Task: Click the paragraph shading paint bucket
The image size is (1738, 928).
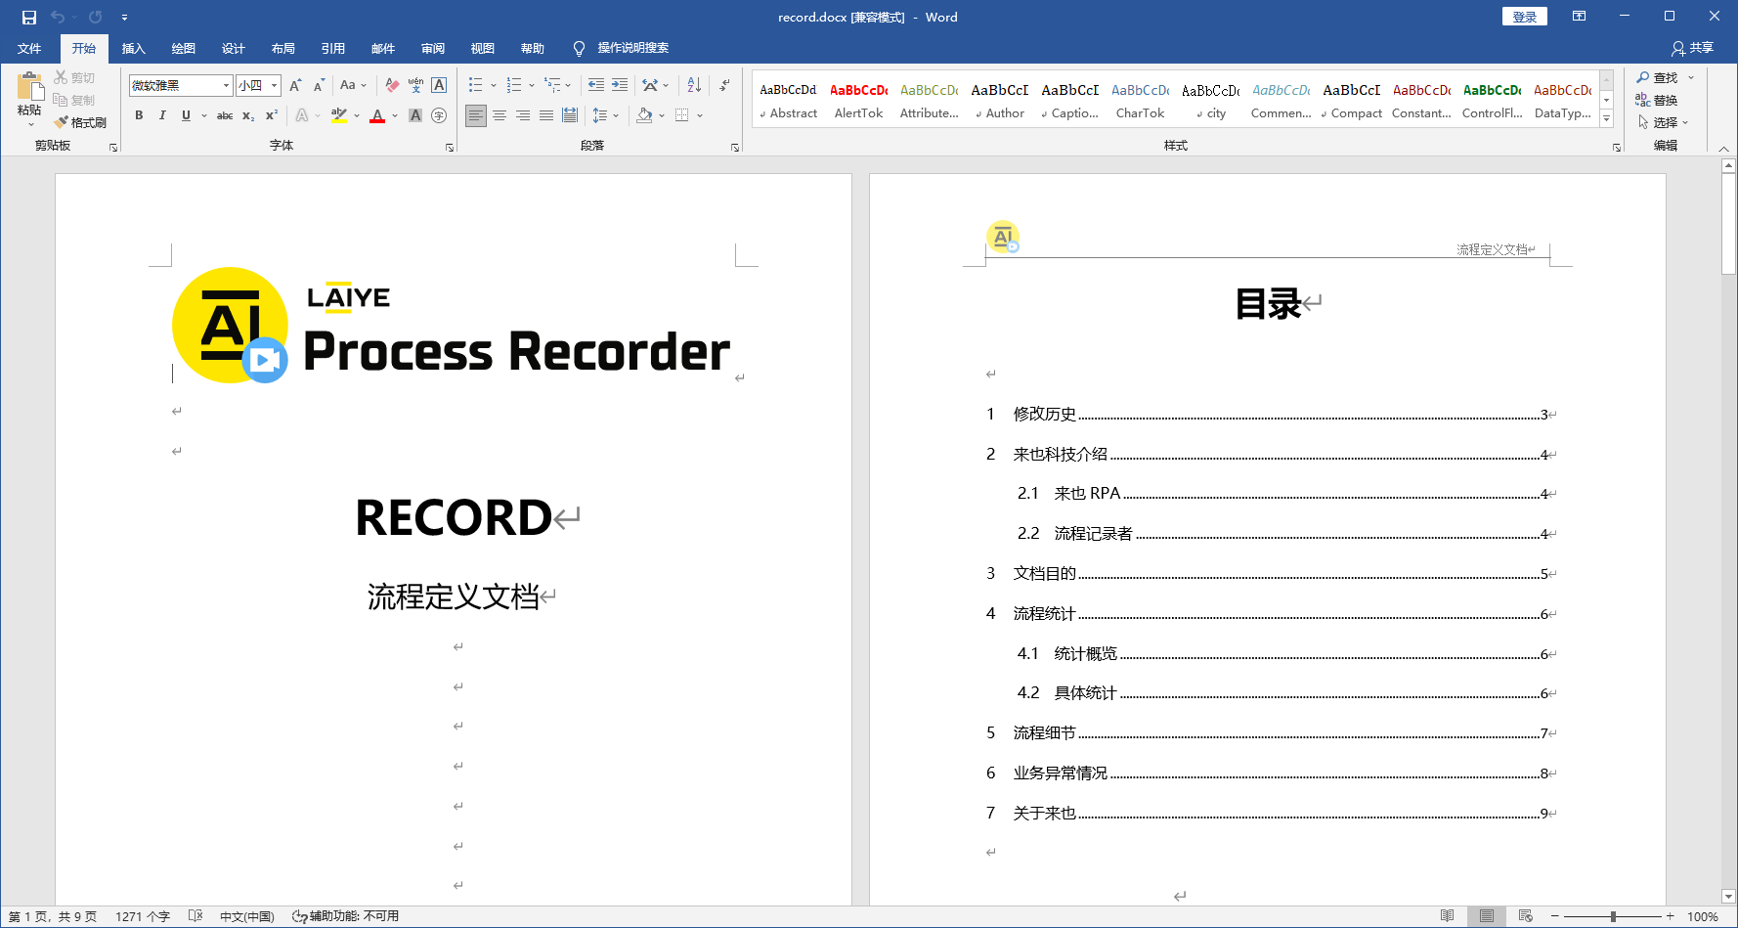Action: pos(644,115)
